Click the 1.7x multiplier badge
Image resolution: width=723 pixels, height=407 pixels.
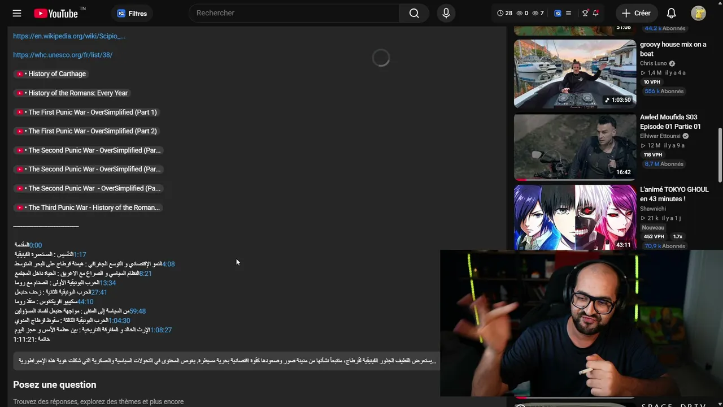click(x=678, y=237)
